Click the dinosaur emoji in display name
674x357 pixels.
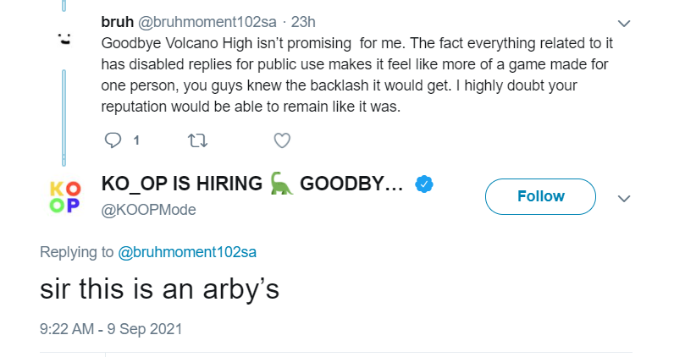coord(282,184)
